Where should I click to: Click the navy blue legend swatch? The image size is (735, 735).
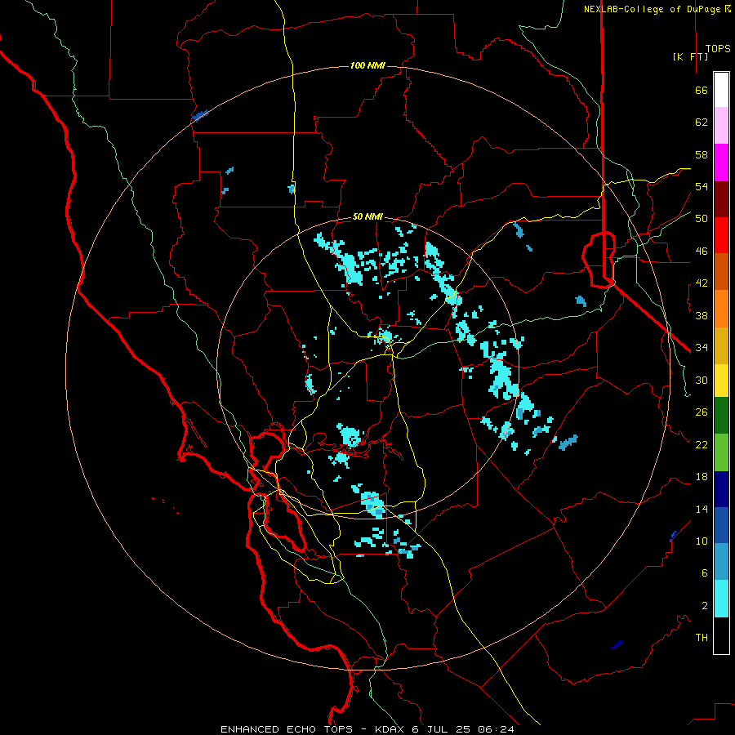click(x=721, y=489)
